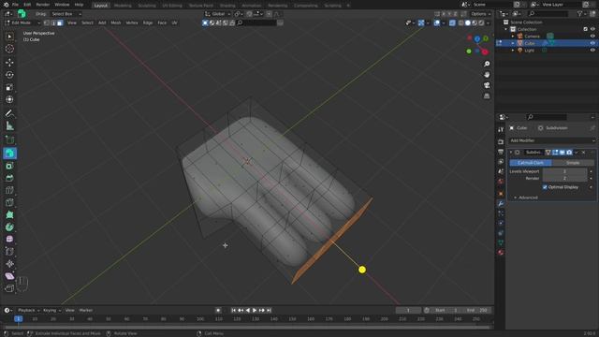Open the Render properties tab icon

pos(501,142)
